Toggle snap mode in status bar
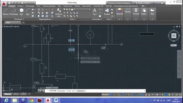 pos(114,94)
